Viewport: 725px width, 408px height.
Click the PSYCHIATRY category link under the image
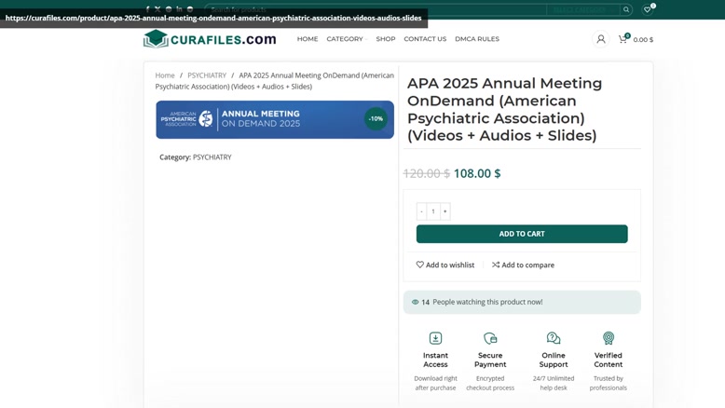[212, 157]
